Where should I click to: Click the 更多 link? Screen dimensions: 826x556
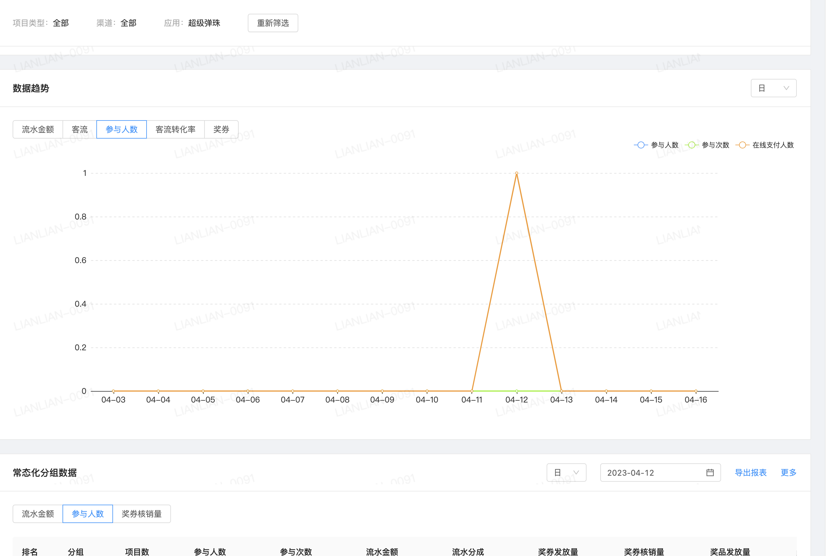pyautogui.click(x=788, y=472)
